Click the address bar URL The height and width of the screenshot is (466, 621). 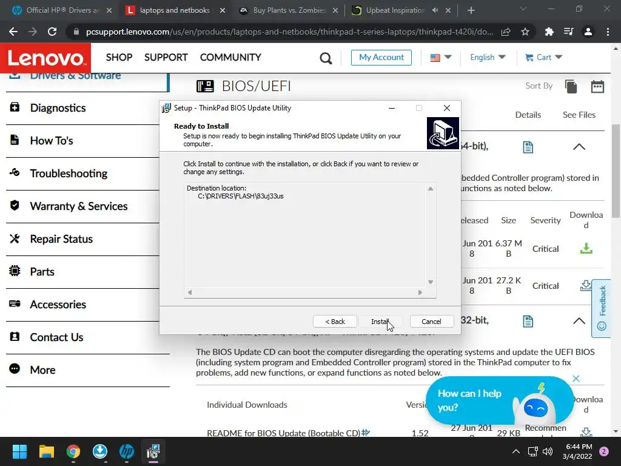[289, 32]
